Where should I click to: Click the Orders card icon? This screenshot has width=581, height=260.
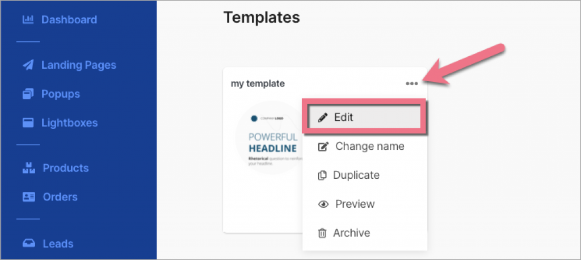coord(28,197)
